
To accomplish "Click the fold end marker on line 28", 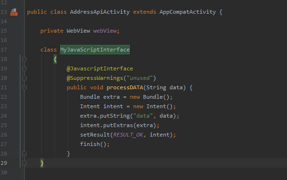I will pos(24,154).
